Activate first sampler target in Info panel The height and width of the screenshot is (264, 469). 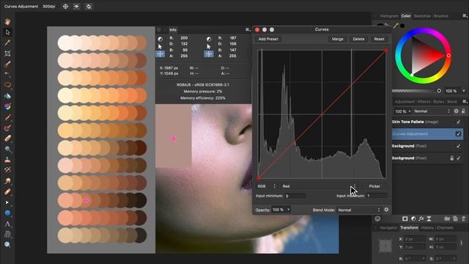click(160, 54)
